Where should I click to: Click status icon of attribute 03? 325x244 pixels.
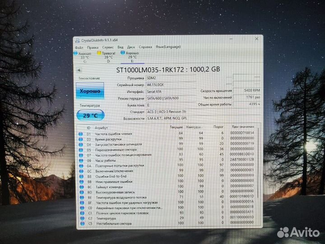click(x=81, y=140)
